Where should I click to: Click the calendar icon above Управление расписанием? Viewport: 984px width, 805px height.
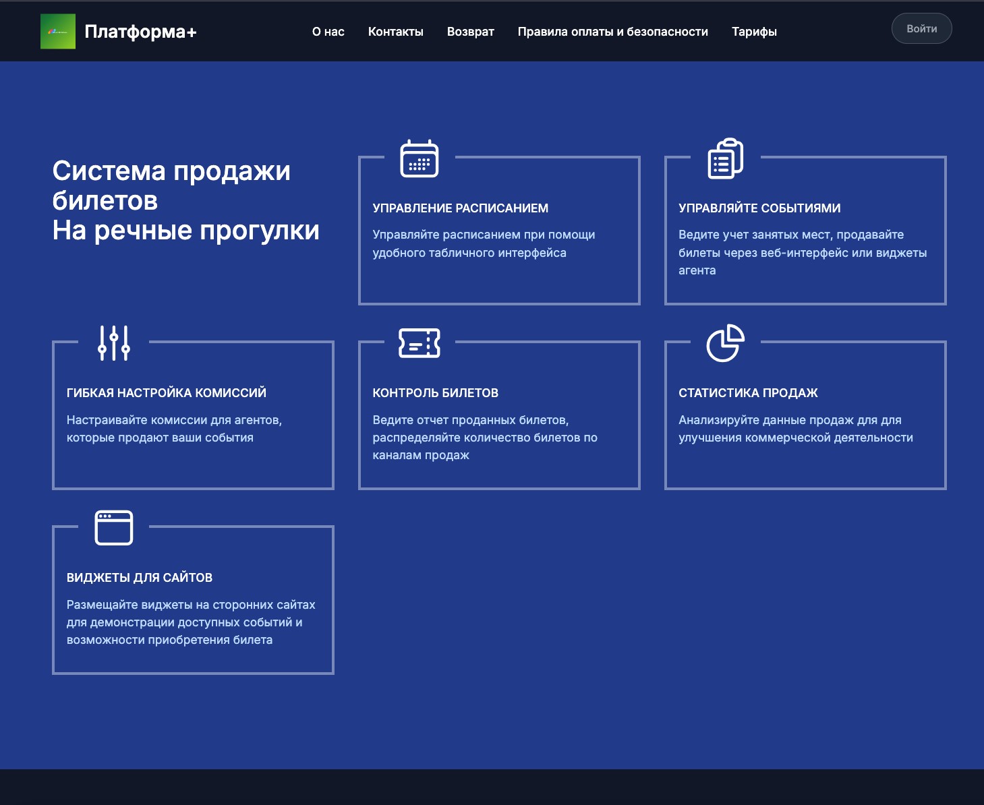(x=419, y=160)
